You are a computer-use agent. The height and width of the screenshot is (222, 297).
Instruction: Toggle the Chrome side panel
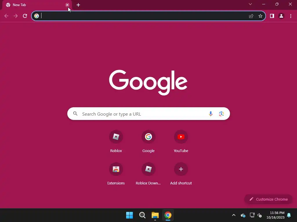tap(272, 16)
